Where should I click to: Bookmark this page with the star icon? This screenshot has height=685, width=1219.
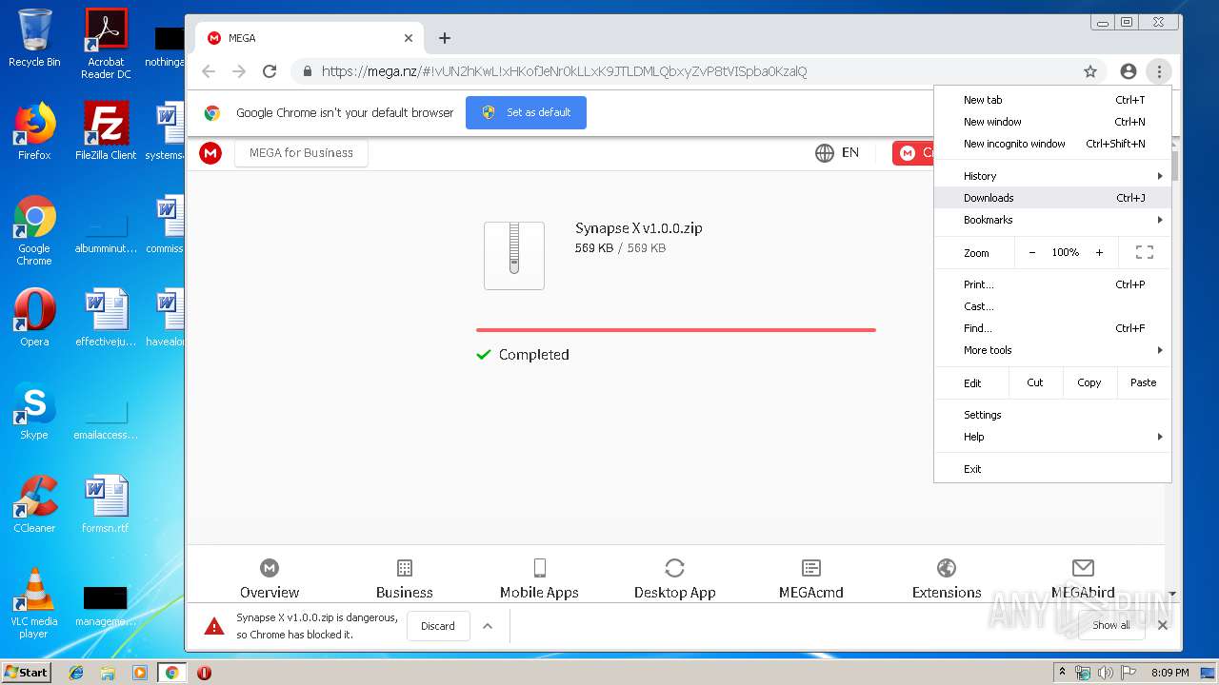tap(1090, 71)
